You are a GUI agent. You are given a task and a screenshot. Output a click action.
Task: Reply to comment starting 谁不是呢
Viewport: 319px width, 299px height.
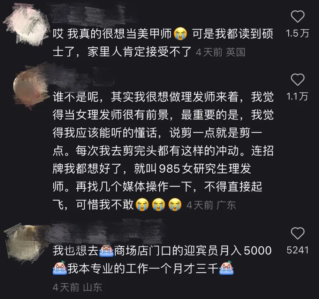click(163, 151)
